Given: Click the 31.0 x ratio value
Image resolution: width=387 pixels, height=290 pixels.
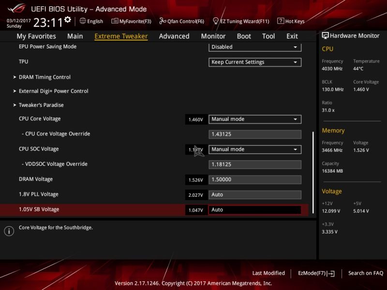Looking at the screenshot, I should tap(328, 110).
